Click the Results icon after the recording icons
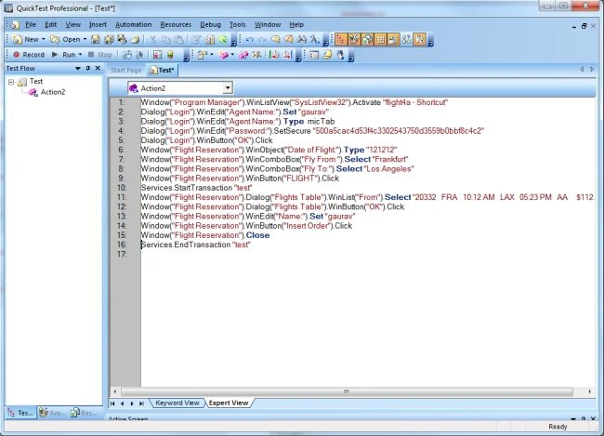Viewport: 604px width, 436px height. click(x=157, y=55)
